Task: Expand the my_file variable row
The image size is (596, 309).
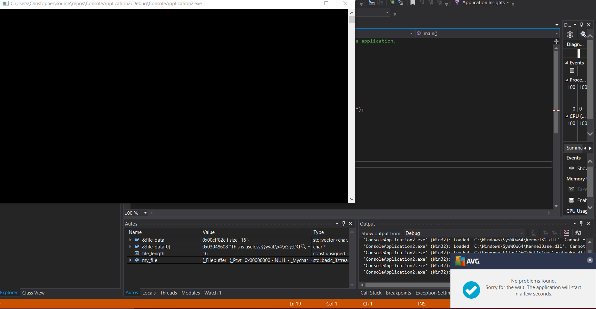Action: coord(130,260)
